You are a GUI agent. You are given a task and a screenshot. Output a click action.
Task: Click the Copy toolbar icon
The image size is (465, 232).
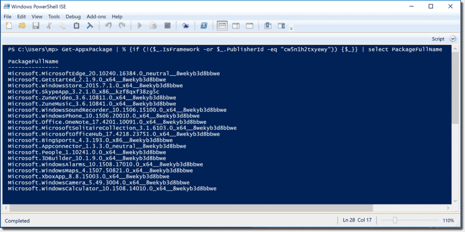(x=63, y=26)
